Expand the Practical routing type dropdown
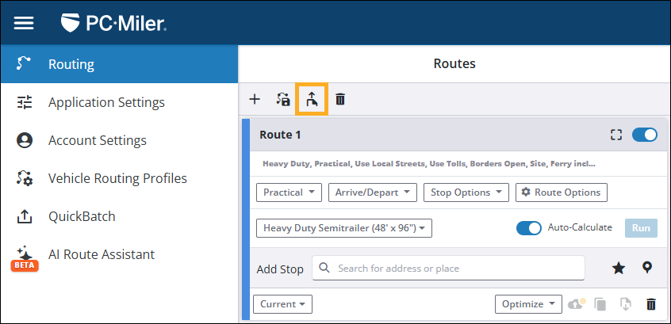This screenshot has height=324, width=671. 289,192
